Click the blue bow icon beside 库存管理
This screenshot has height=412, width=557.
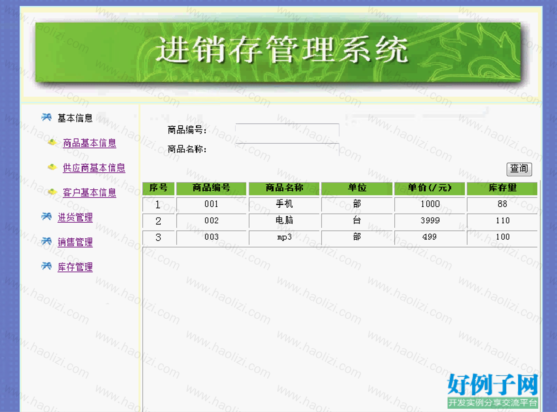46,266
